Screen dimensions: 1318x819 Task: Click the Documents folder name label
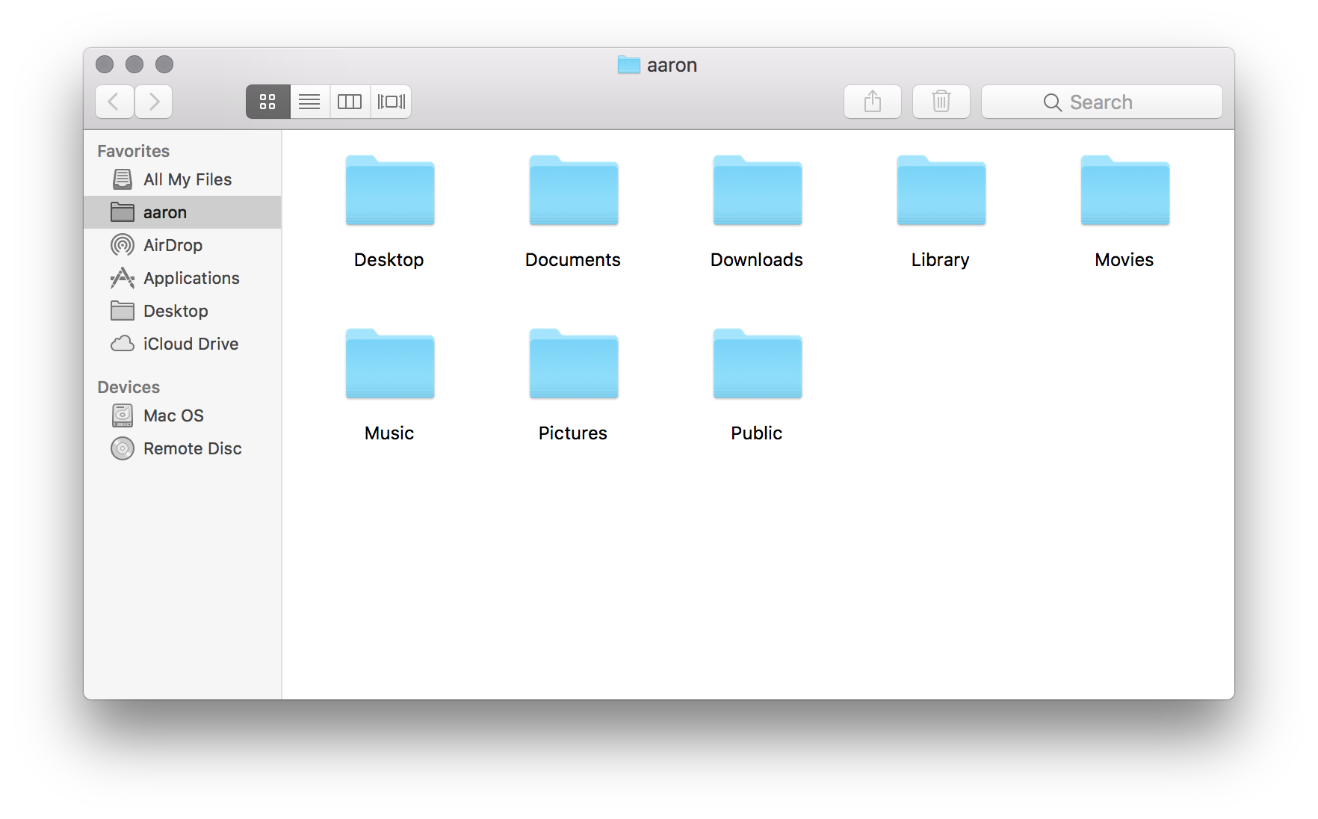click(573, 260)
